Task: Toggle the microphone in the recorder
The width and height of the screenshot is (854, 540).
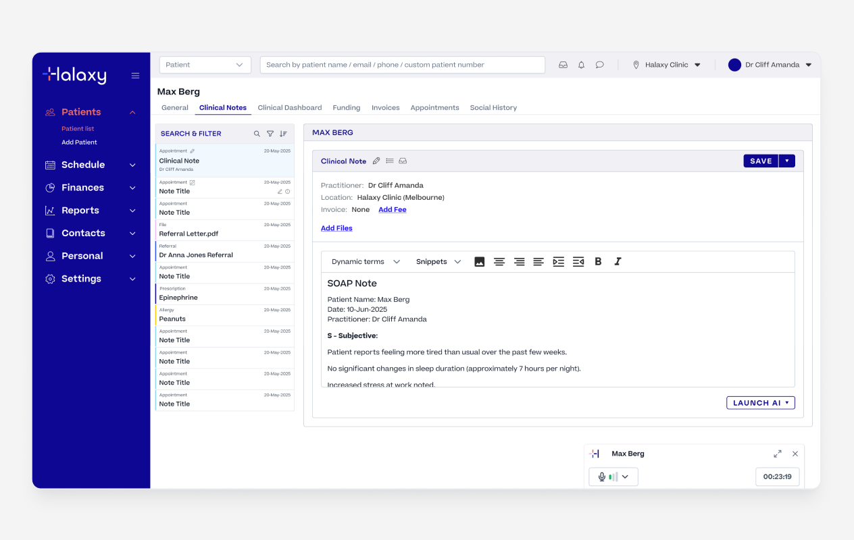Action: click(x=602, y=477)
